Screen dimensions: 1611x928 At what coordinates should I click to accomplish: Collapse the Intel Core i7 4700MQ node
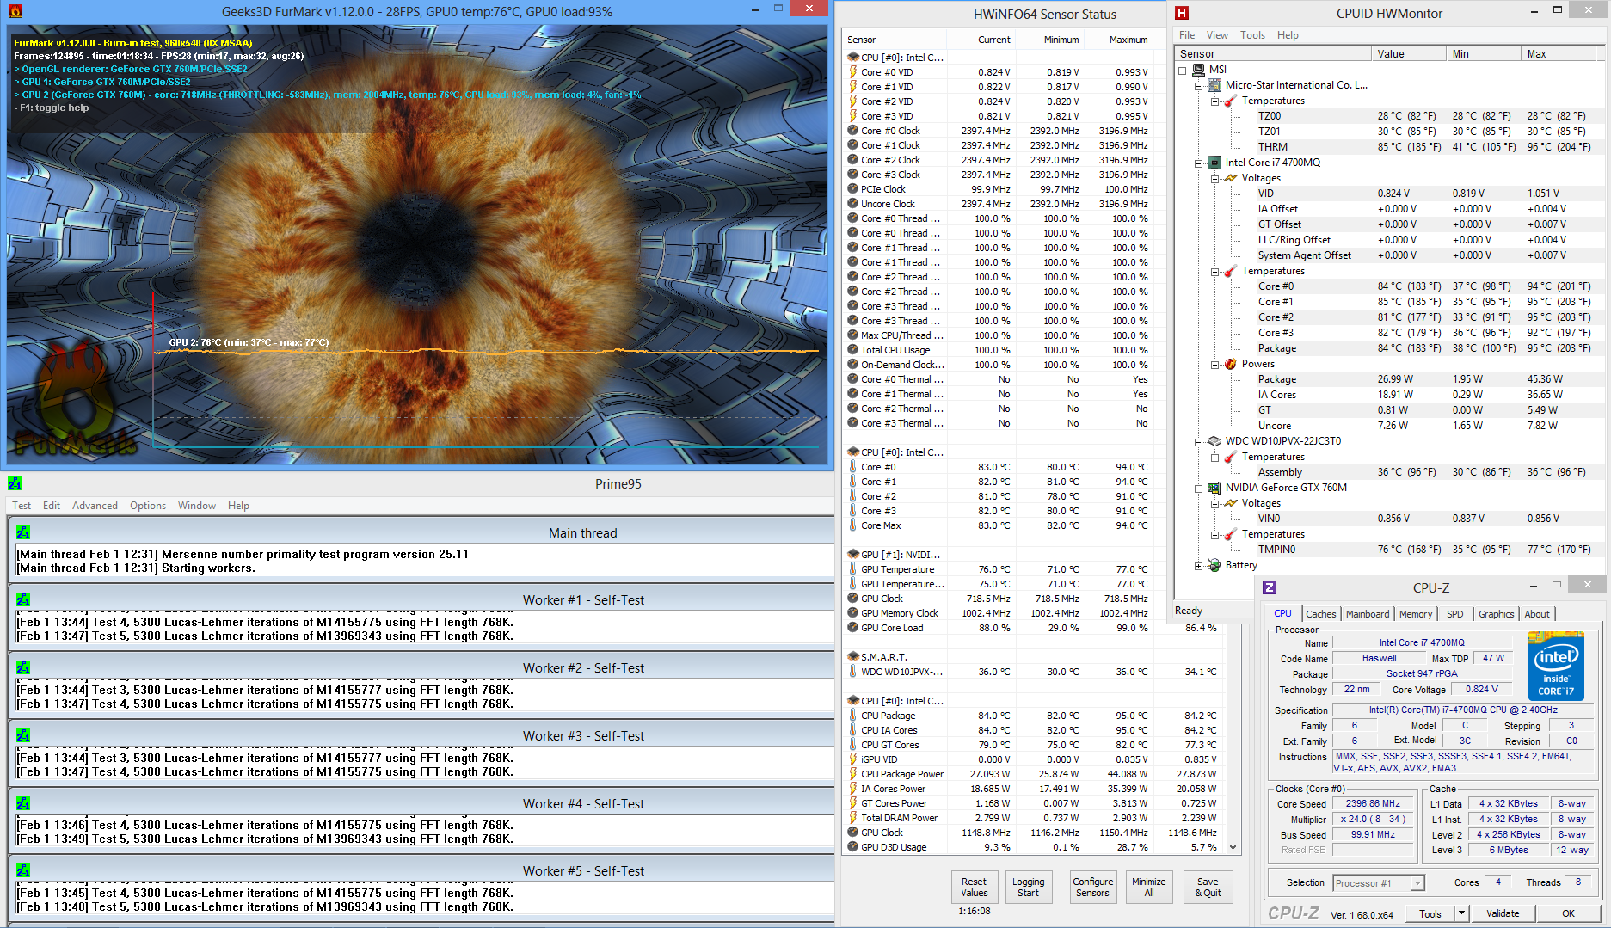pos(1198,163)
